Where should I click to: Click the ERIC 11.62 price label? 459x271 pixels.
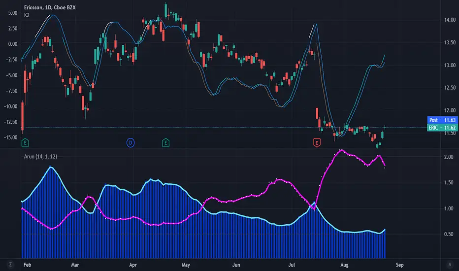pyautogui.click(x=442, y=128)
